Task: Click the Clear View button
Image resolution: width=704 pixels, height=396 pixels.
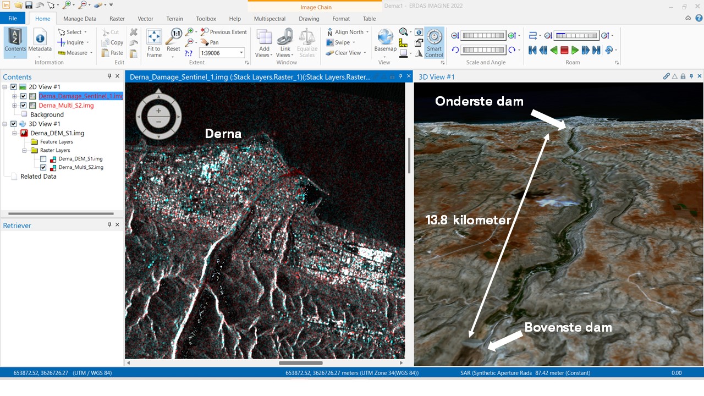Action: [x=344, y=53]
